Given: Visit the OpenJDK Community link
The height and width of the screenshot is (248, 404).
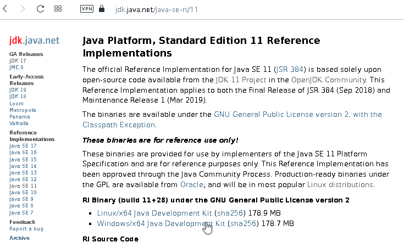Looking at the screenshot, I should click(x=329, y=80).
